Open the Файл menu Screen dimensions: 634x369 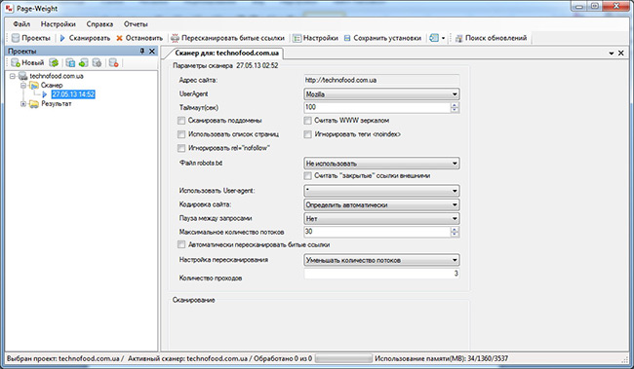21,23
